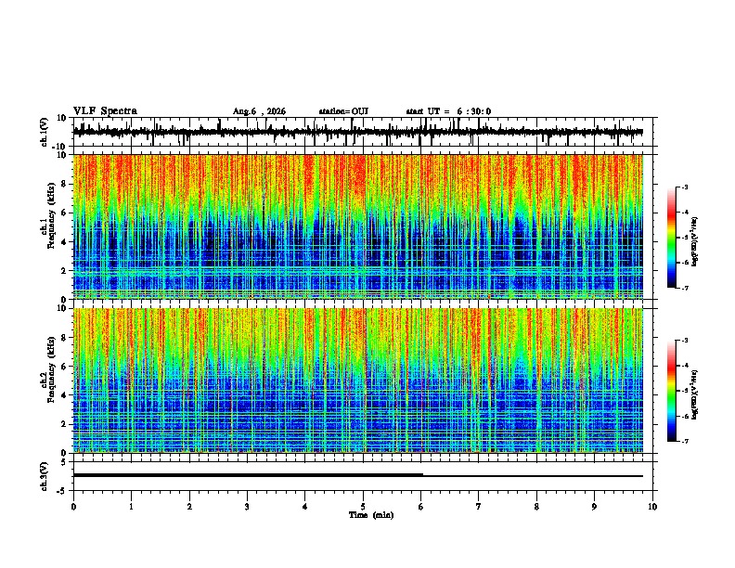This screenshot has width=735, height=568.
Task: Click the "3" tick on the time axis
Action: 247,507
